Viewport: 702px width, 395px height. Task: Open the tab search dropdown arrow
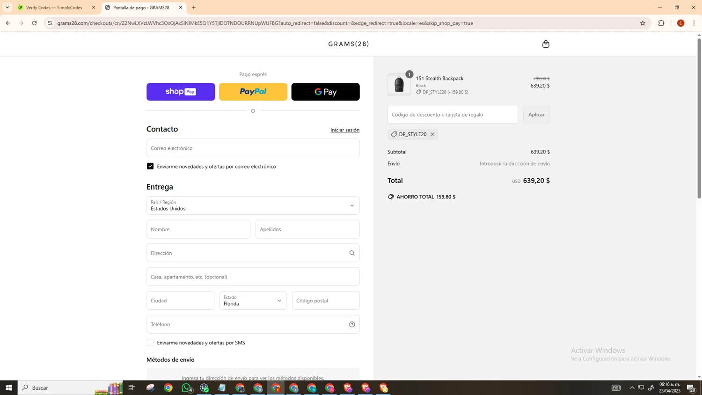click(x=7, y=7)
